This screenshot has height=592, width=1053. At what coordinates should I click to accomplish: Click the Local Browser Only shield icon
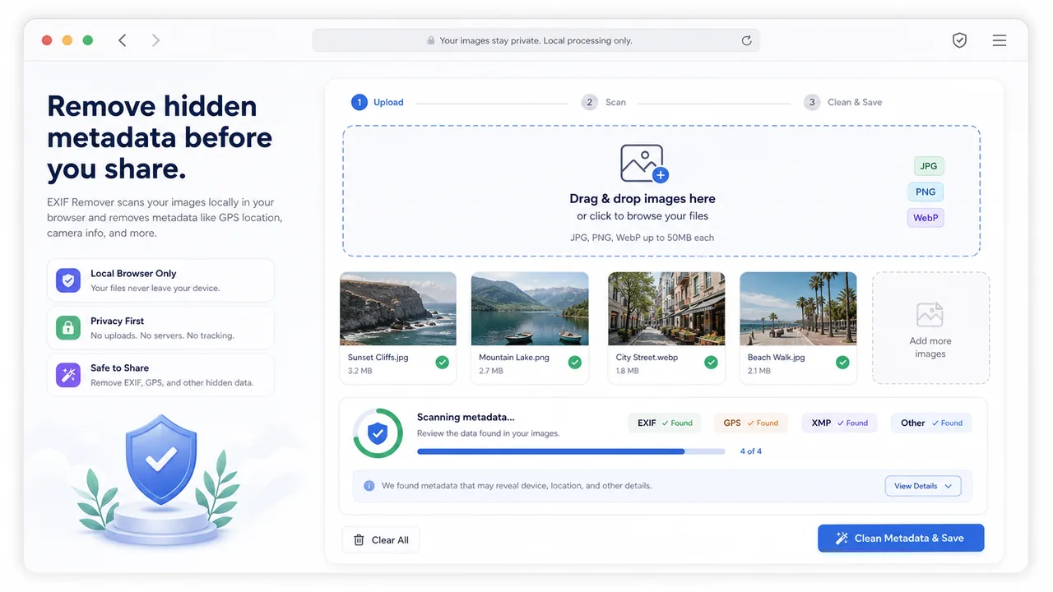[x=67, y=280]
